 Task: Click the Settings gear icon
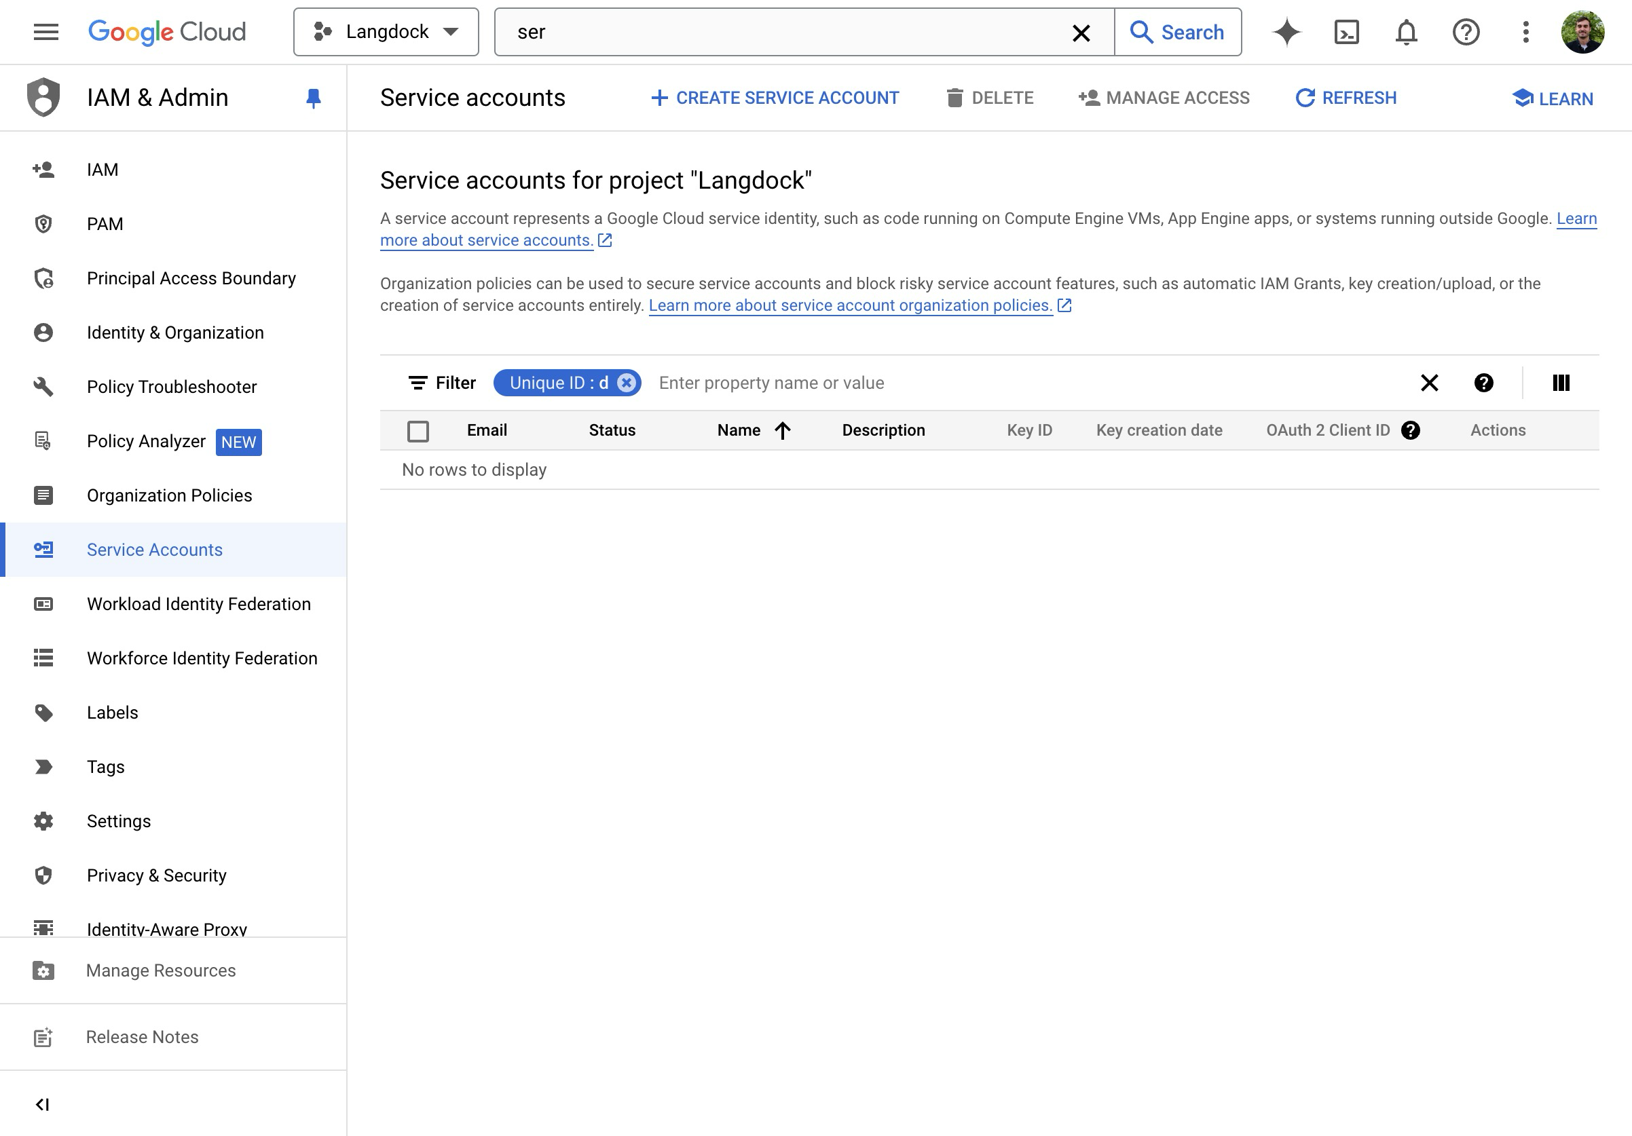tap(43, 821)
